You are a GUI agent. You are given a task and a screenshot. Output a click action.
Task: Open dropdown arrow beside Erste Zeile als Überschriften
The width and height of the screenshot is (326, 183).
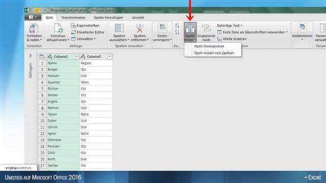[x=287, y=32]
